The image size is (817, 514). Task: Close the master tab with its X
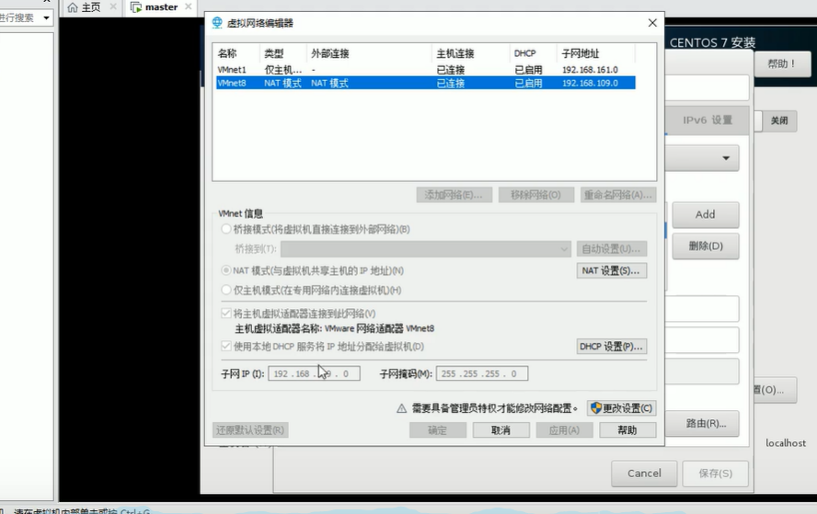pos(188,6)
